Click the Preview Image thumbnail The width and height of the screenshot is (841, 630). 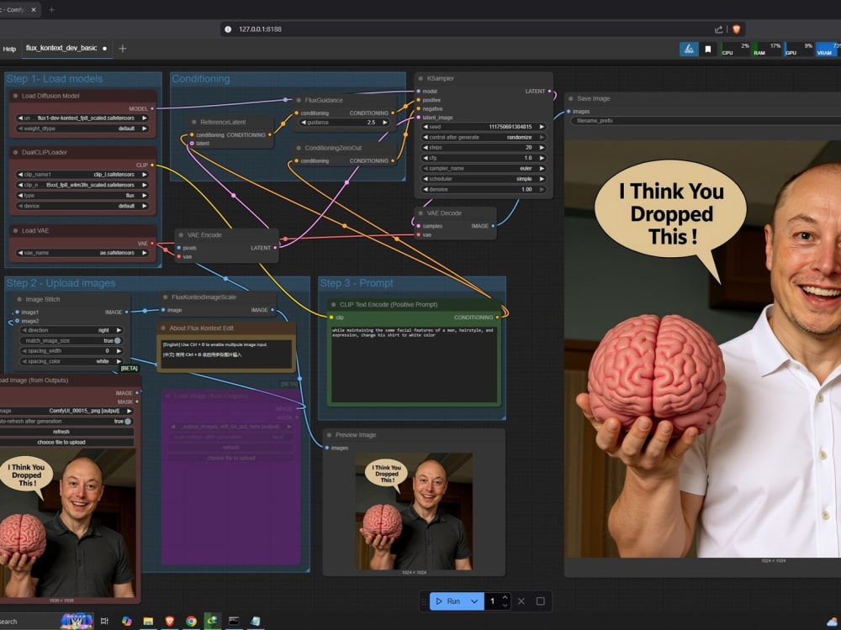(x=414, y=511)
